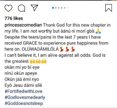Image resolution: width=117 pixels, height=108 pixels.
Task: Select the last small carousel dot
Action: [68, 8]
